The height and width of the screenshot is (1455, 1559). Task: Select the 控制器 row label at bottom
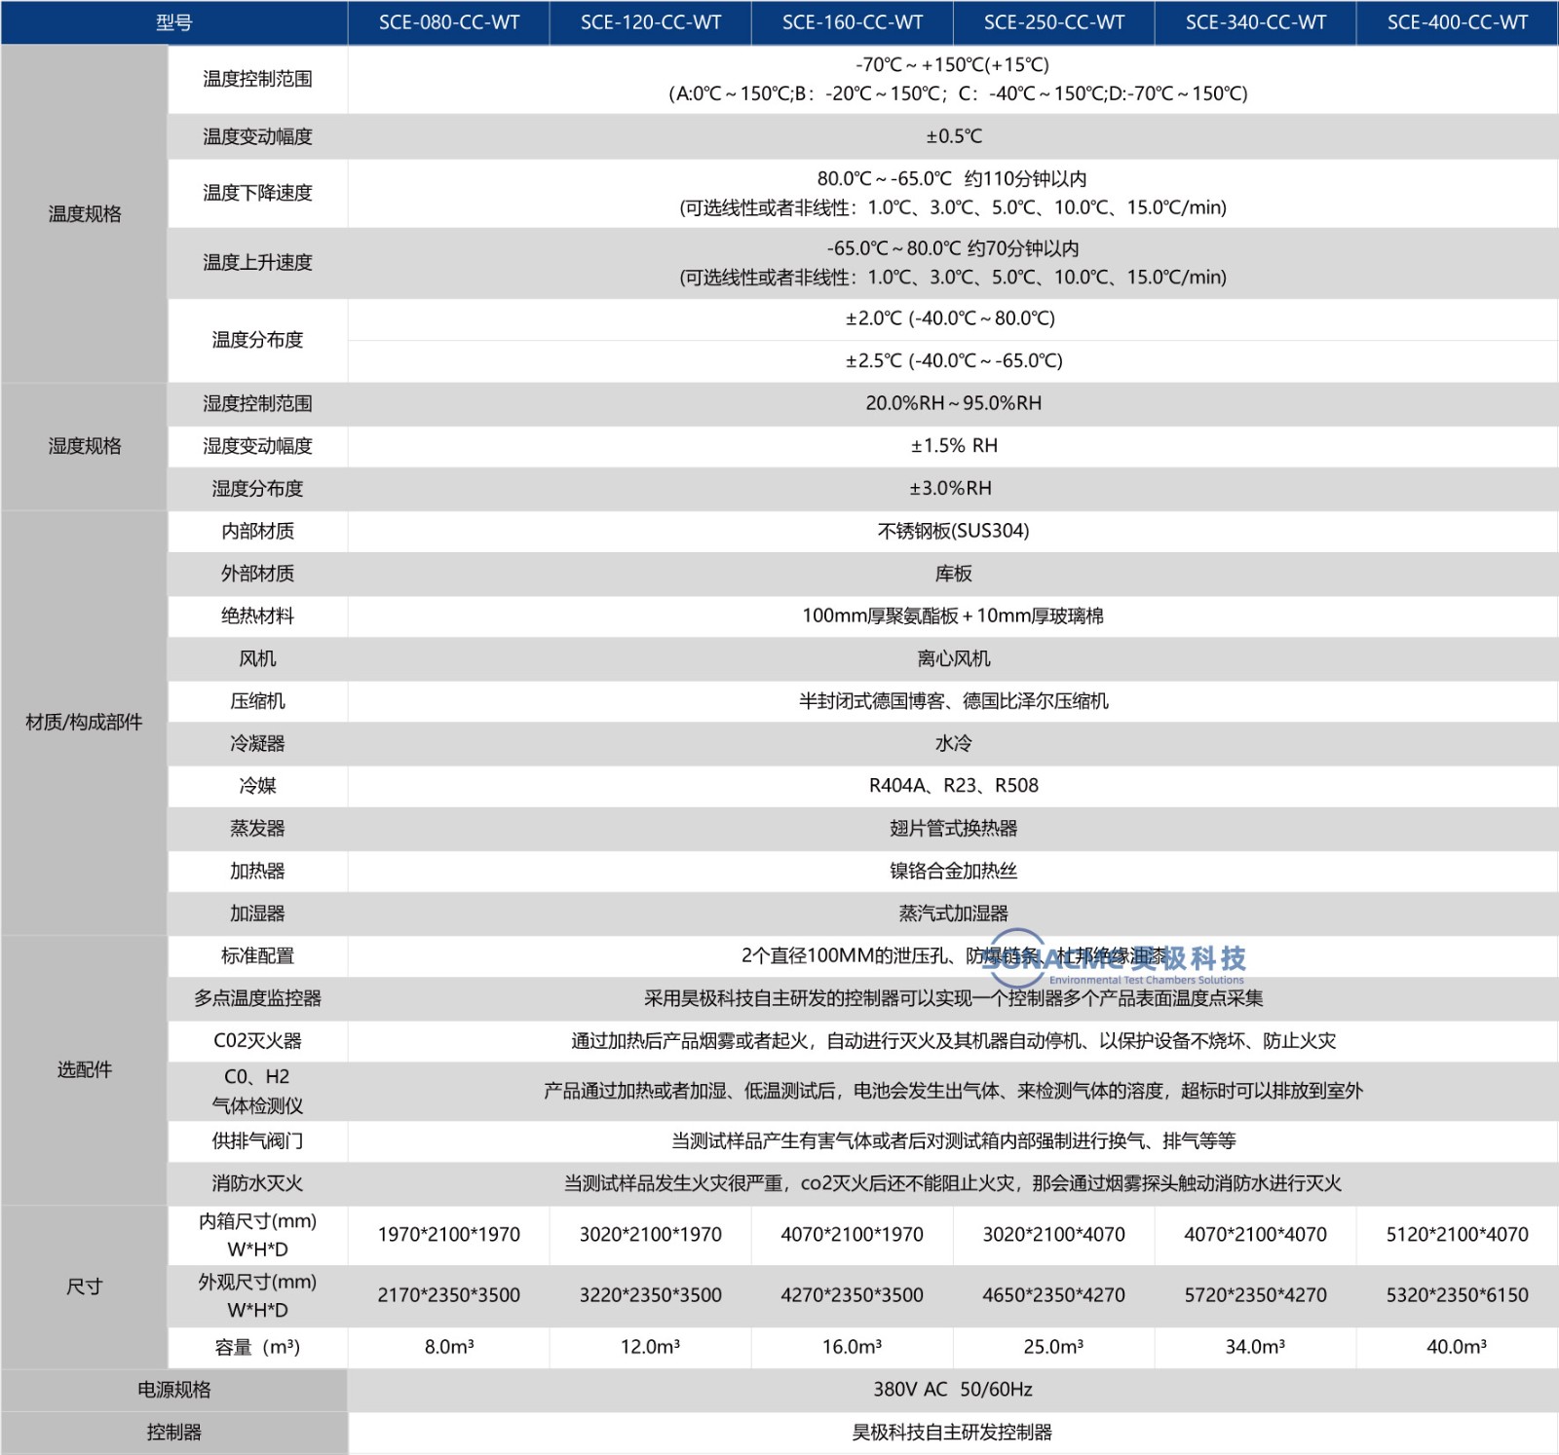point(174,1433)
